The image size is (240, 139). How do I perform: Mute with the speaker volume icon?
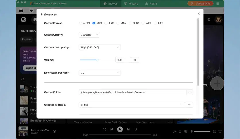click(191, 131)
